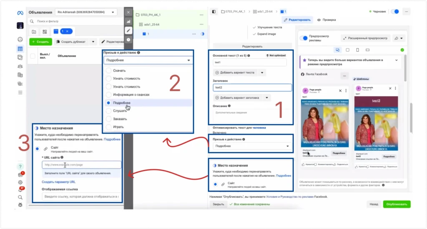
Task: Open the history clock icon in side strip
Action: point(128,40)
